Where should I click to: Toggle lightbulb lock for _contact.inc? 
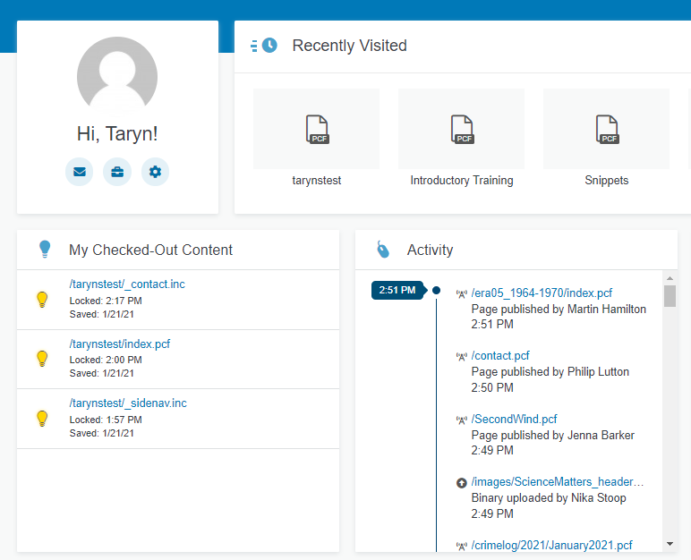pyautogui.click(x=41, y=300)
